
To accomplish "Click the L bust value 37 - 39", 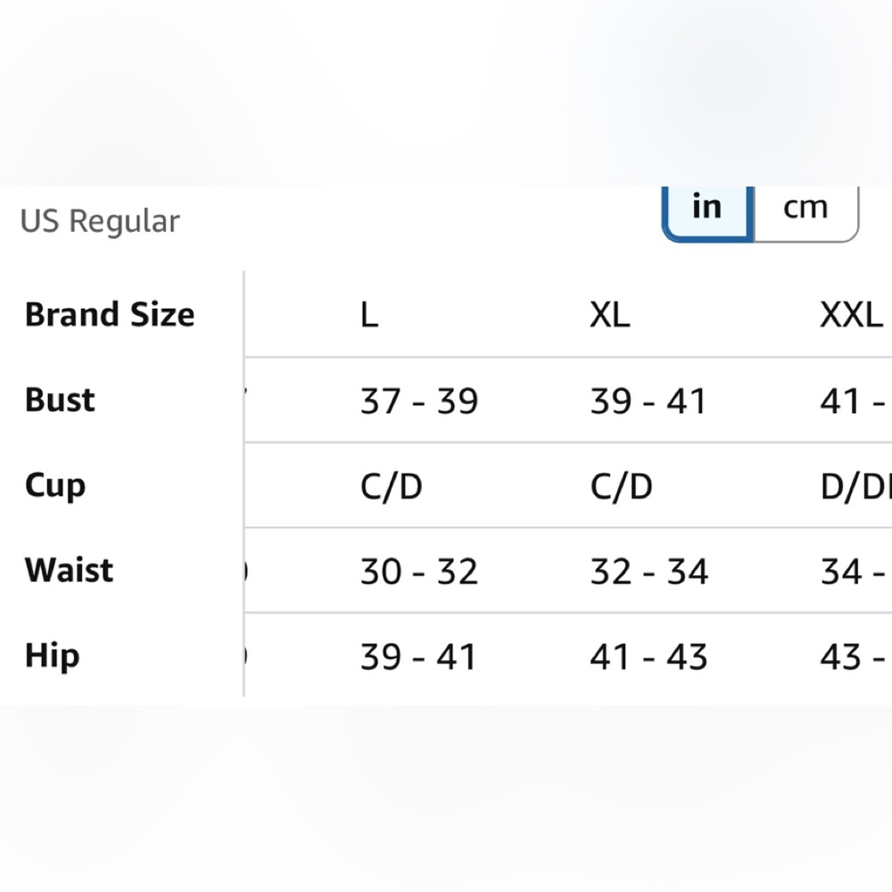I will click(x=419, y=401).
